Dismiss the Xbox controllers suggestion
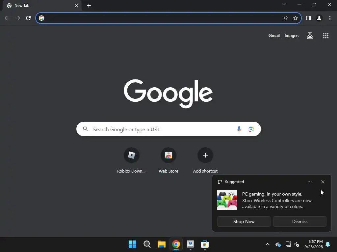 300,221
